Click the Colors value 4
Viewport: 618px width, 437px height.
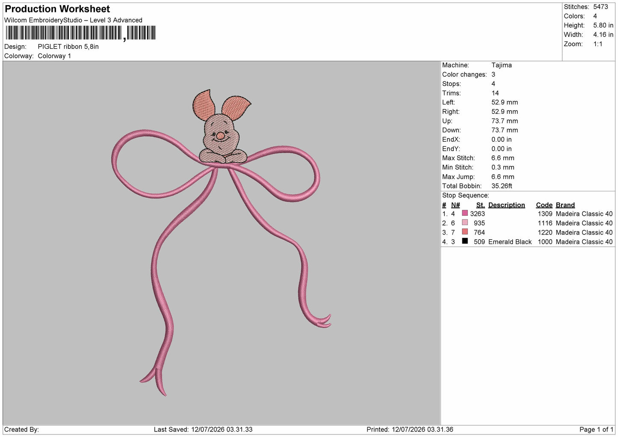tap(595, 16)
